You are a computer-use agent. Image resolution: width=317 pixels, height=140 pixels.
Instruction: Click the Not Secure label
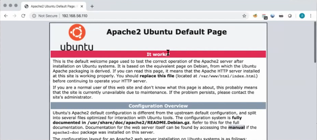(48, 16)
